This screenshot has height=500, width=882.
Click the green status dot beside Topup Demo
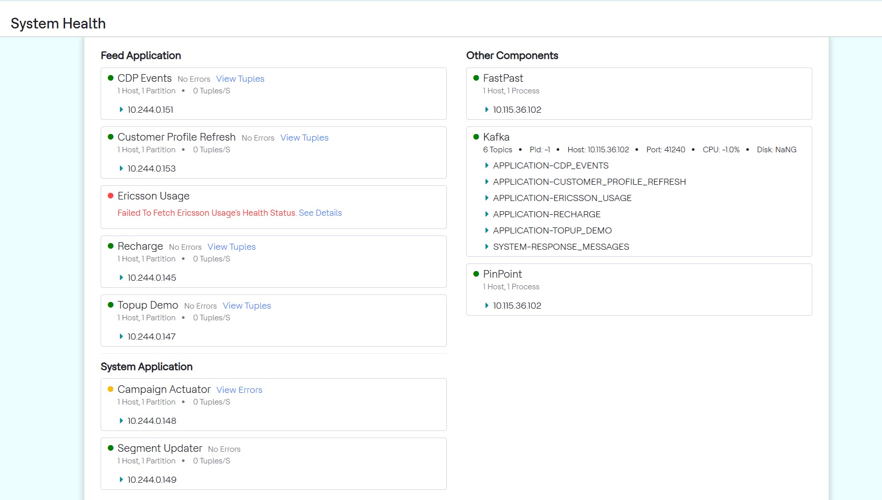(110, 305)
